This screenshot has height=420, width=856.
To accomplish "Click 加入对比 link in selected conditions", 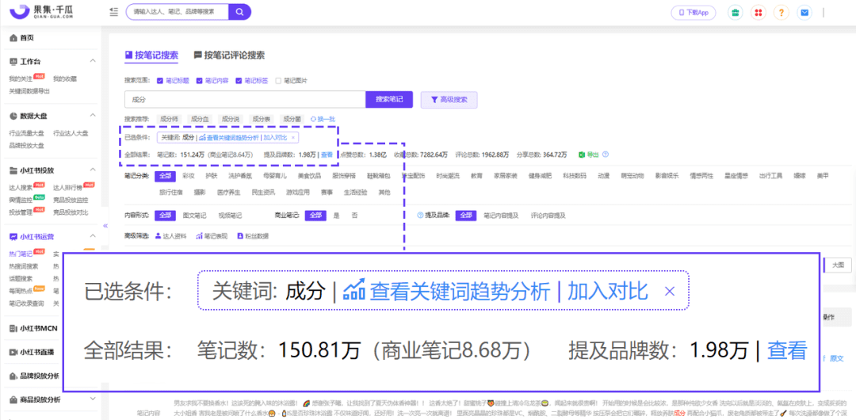I will coord(274,138).
